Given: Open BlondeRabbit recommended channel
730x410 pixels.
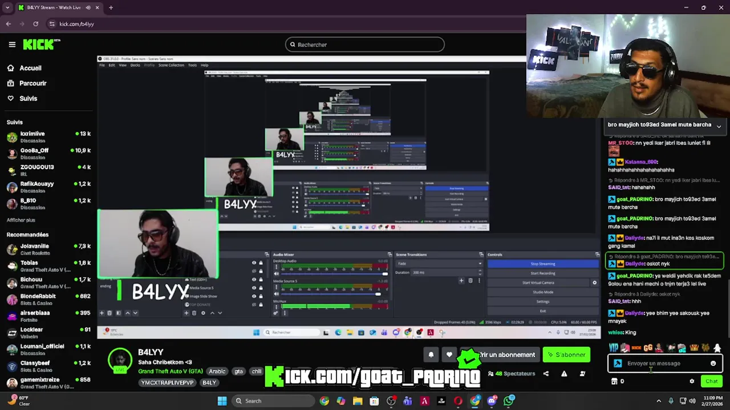Looking at the screenshot, I should pyautogui.click(x=48, y=300).
